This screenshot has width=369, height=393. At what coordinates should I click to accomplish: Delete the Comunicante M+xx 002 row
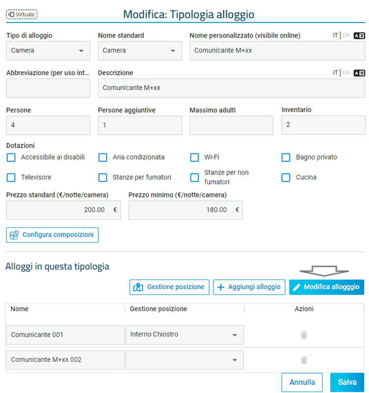coord(304,360)
